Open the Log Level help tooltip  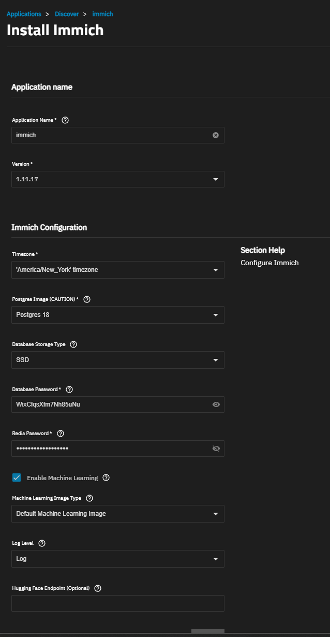(x=41, y=543)
